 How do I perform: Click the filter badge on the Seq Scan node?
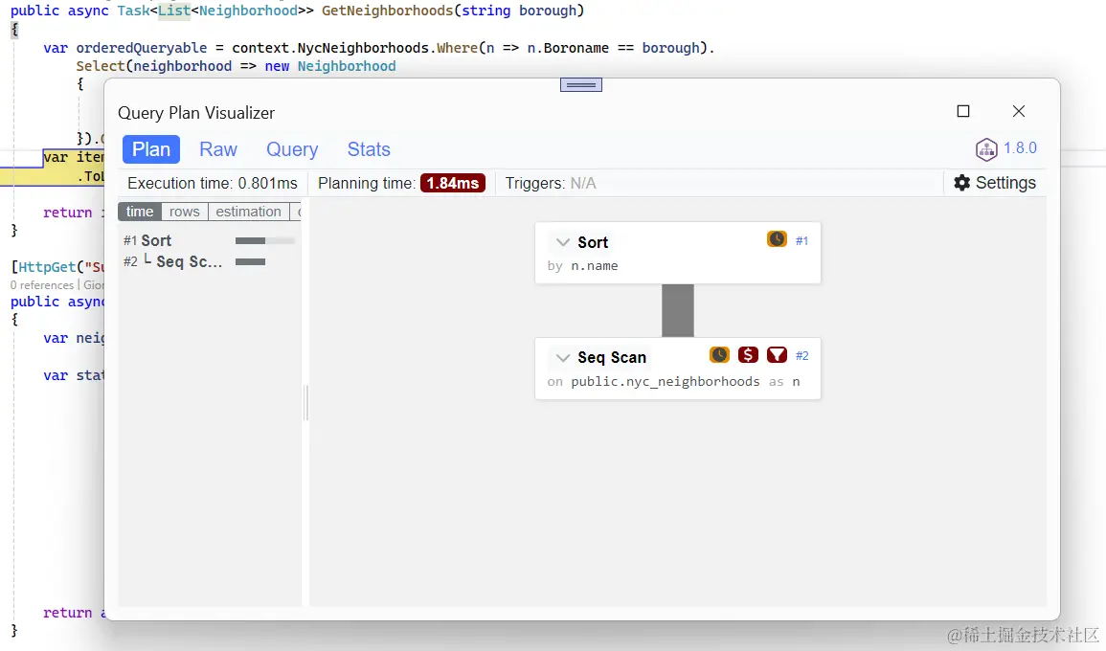pyautogui.click(x=777, y=354)
